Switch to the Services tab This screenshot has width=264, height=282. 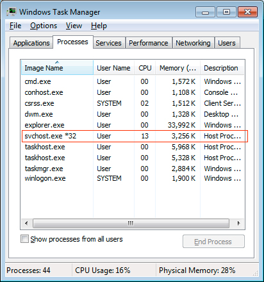108,43
